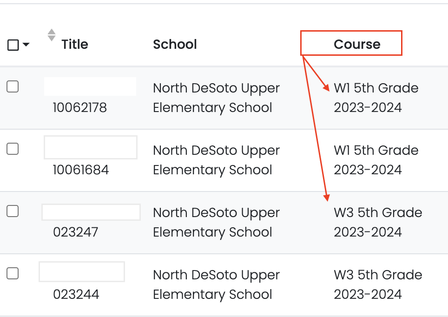Click third row's W3 5th Grade course

tap(377, 222)
